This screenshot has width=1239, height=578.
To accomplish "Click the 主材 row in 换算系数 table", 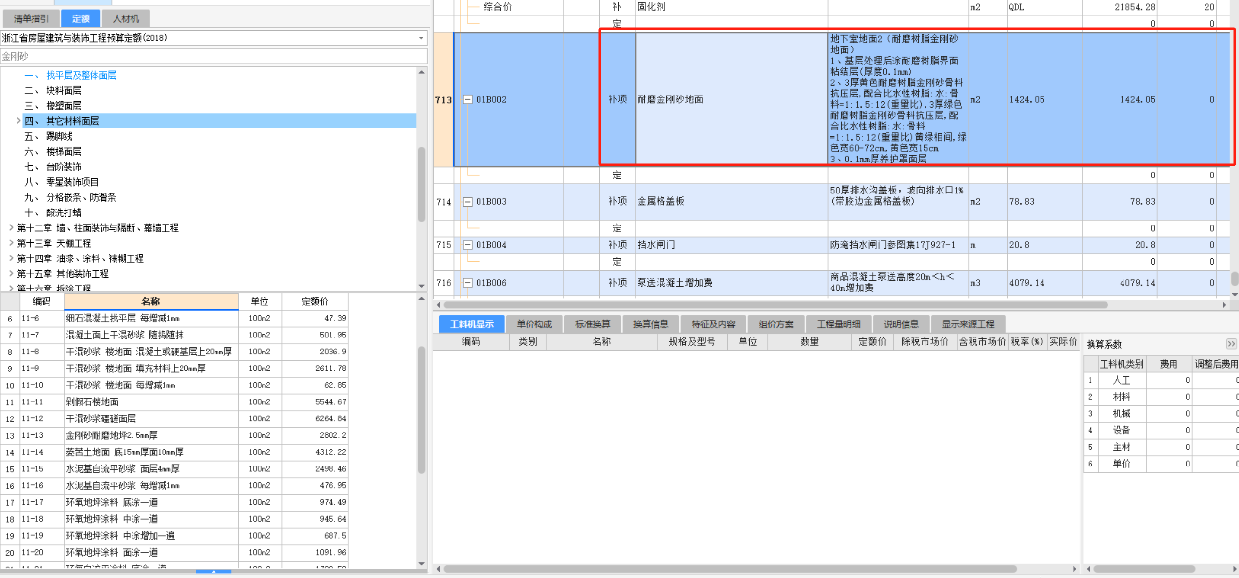I will coord(1161,447).
